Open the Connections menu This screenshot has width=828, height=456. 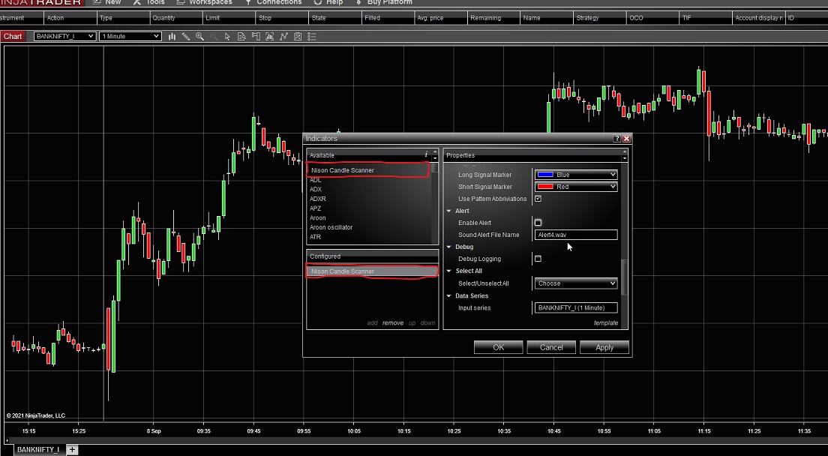coord(273,2)
